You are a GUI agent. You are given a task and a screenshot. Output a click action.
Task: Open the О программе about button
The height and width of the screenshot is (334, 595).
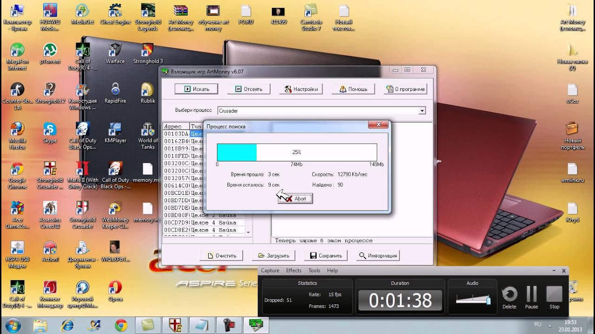pos(405,89)
